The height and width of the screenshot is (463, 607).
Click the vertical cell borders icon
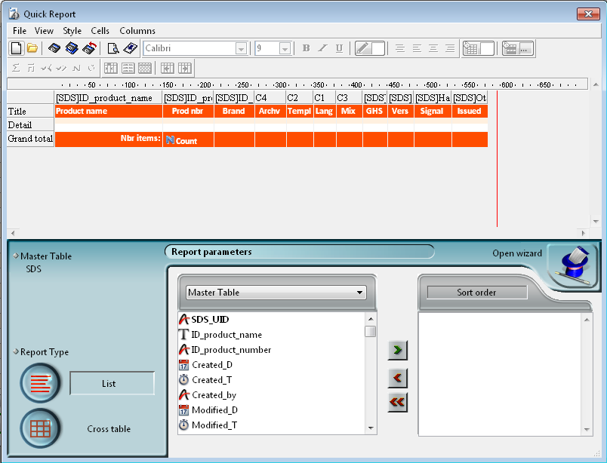pyautogui.click(x=111, y=68)
